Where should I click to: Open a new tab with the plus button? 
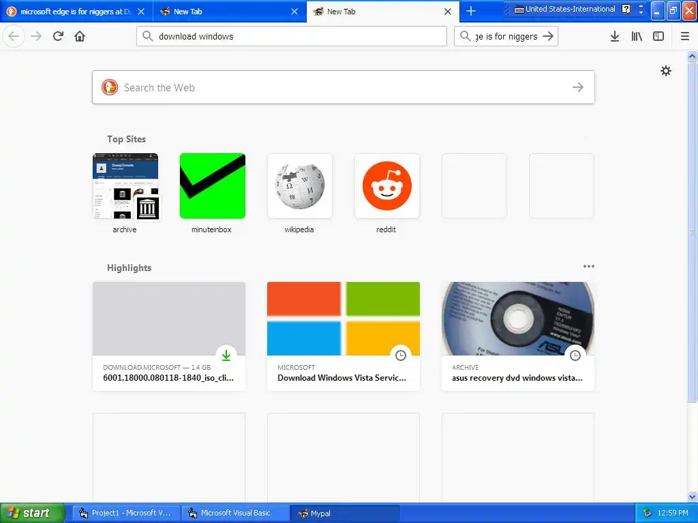point(471,11)
